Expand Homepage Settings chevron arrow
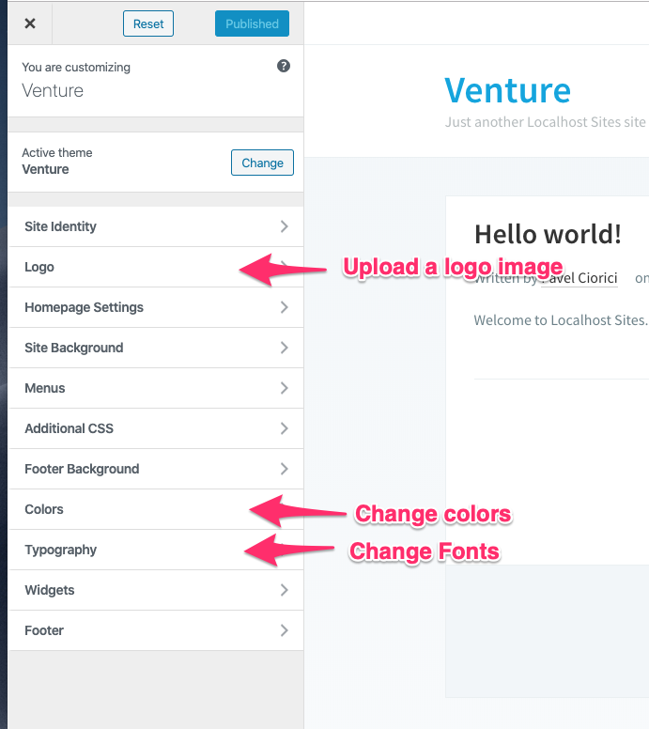Viewport: 649px width, 729px height. click(284, 307)
